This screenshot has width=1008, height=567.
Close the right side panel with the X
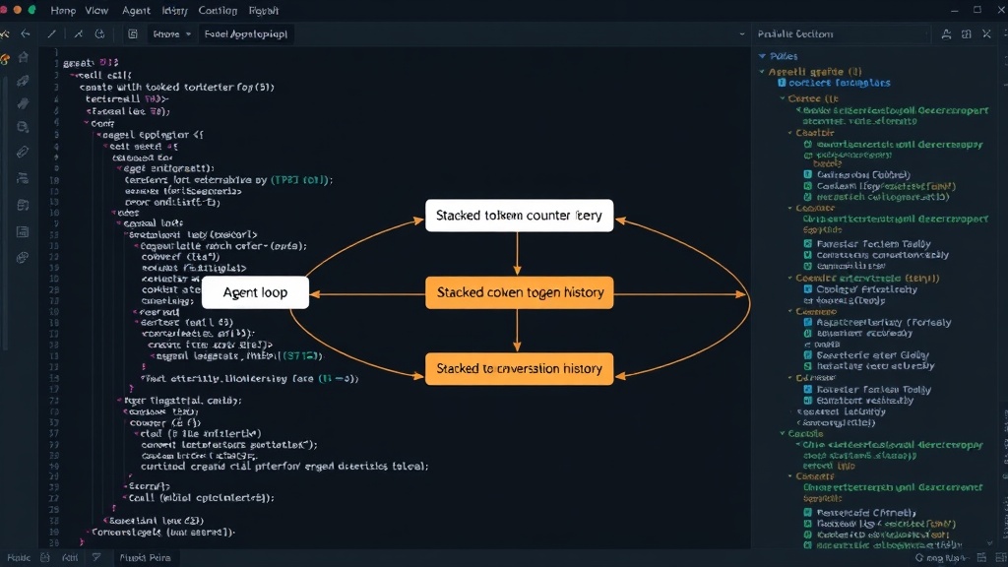click(986, 34)
